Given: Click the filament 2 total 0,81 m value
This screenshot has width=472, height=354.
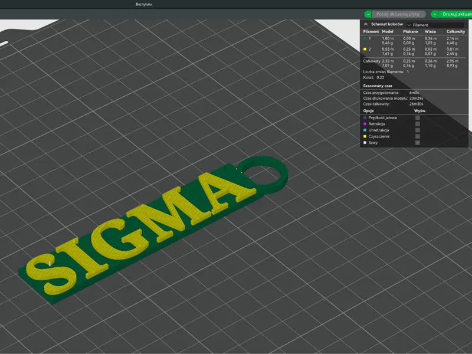Looking at the screenshot, I should pyautogui.click(x=453, y=49).
